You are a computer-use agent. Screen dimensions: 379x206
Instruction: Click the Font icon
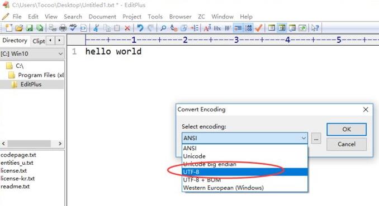[x=207, y=28]
